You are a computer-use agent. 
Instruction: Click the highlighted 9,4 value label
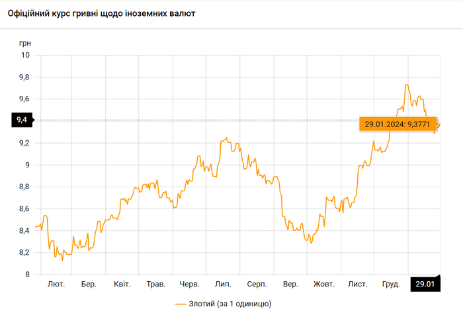point(21,120)
